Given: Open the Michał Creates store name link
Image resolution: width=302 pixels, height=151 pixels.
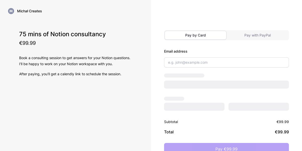Looking at the screenshot, I should 29,11.
